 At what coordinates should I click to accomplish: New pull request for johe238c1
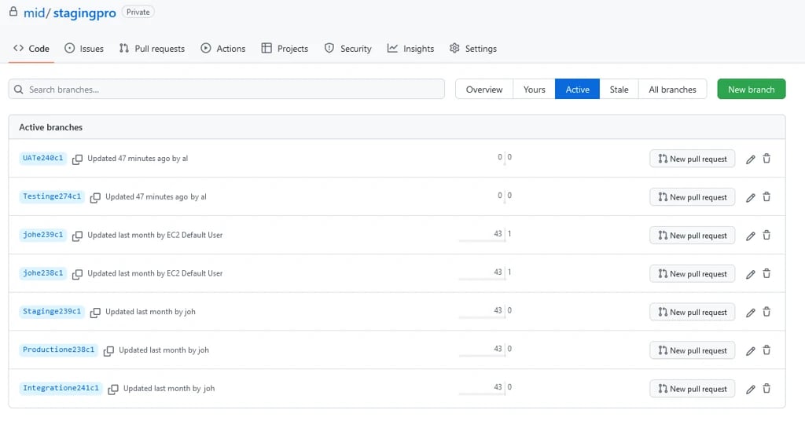click(x=692, y=274)
